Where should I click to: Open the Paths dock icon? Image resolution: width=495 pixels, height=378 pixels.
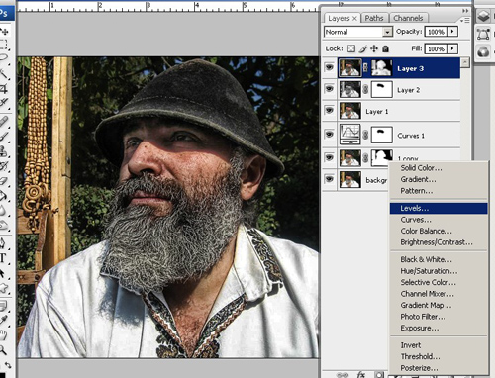click(x=483, y=34)
